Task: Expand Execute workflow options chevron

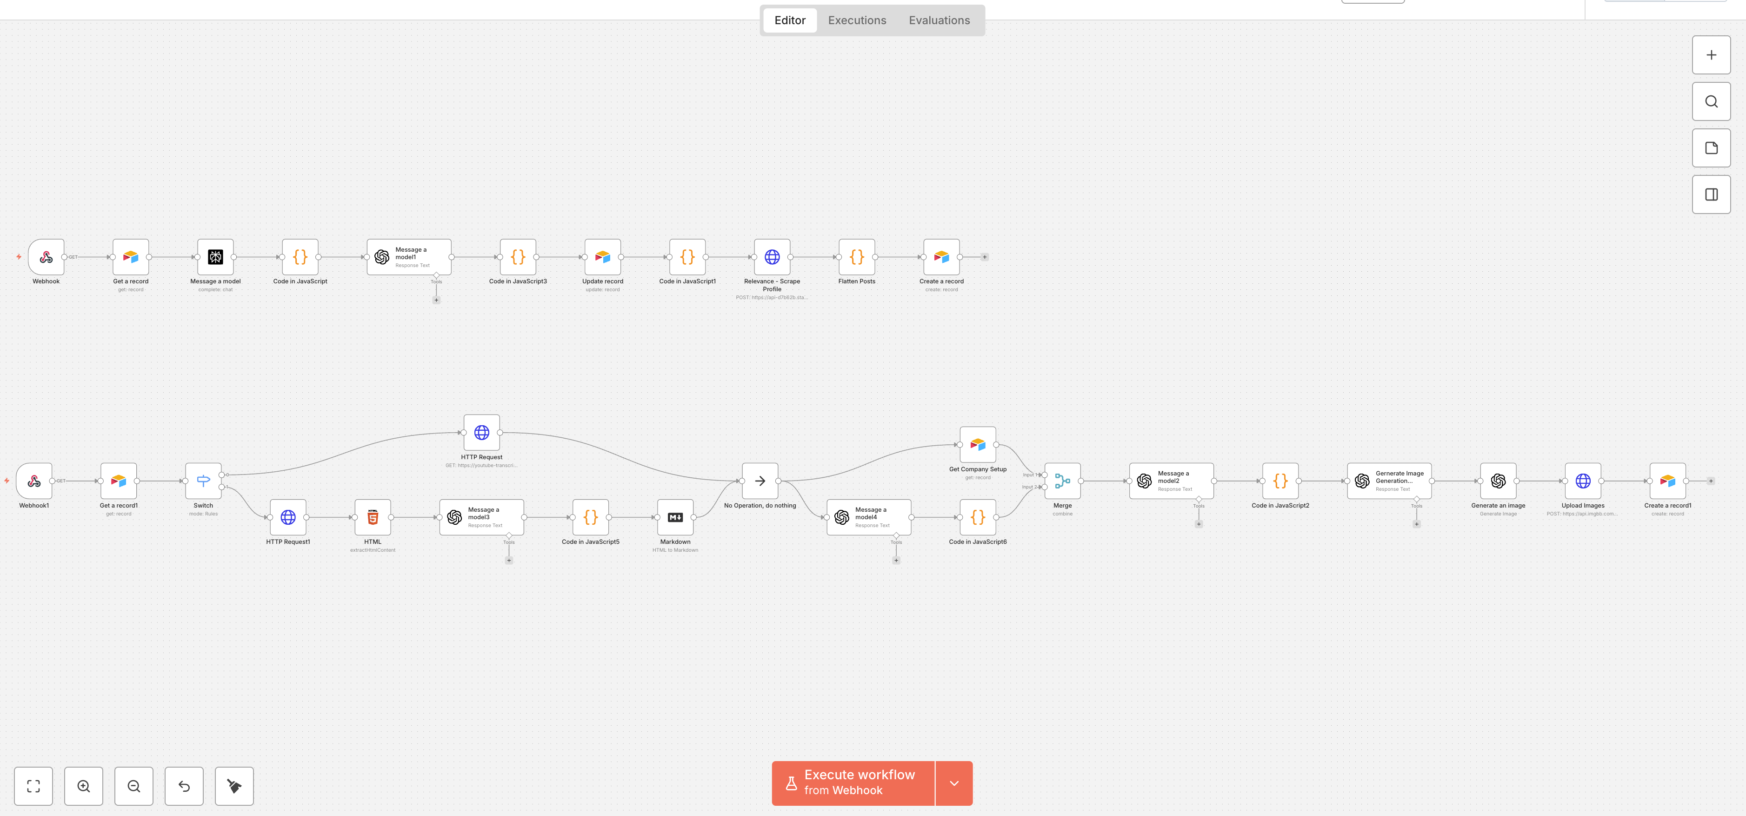Action: [954, 783]
